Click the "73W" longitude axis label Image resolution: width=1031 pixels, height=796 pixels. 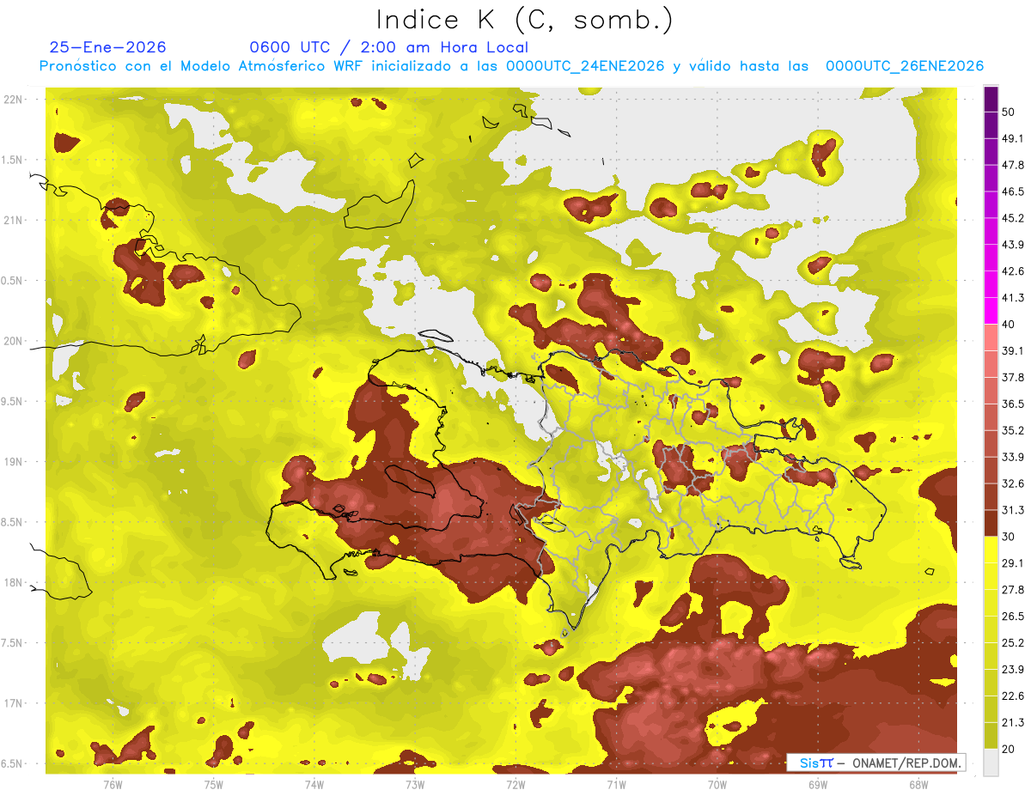(415, 785)
